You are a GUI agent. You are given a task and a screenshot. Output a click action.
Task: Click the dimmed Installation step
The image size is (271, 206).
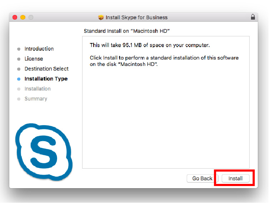click(x=37, y=89)
